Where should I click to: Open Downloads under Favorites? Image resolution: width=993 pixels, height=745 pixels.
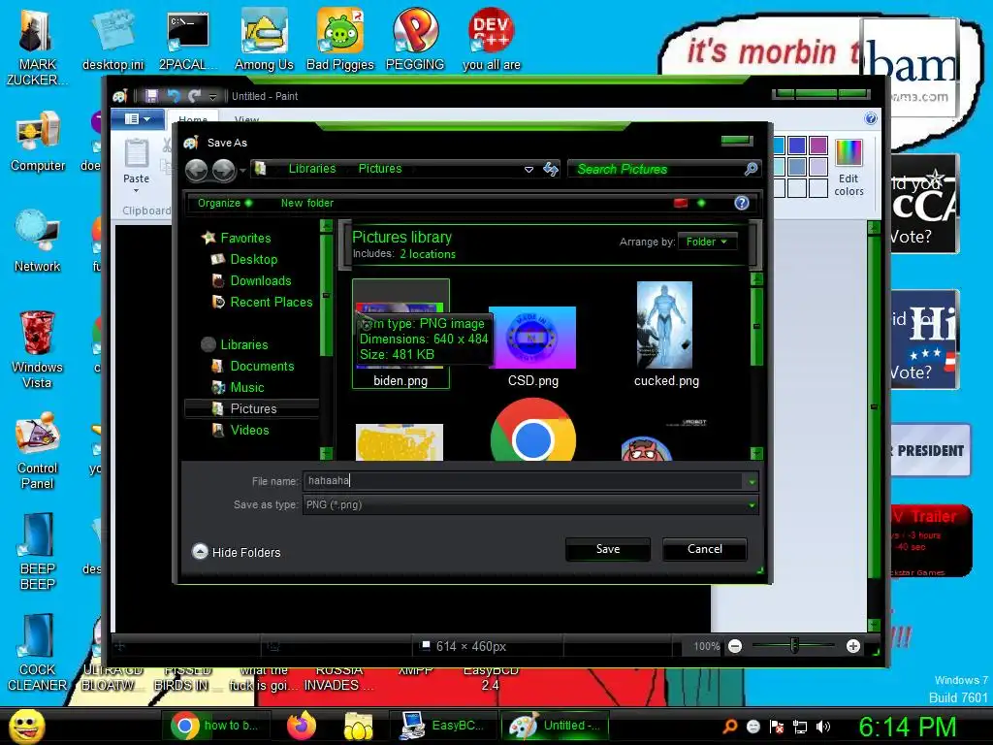coord(260,280)
